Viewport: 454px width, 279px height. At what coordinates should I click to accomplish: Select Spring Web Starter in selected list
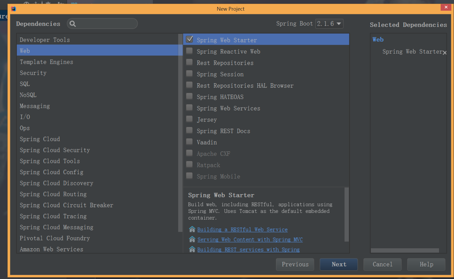412,52
